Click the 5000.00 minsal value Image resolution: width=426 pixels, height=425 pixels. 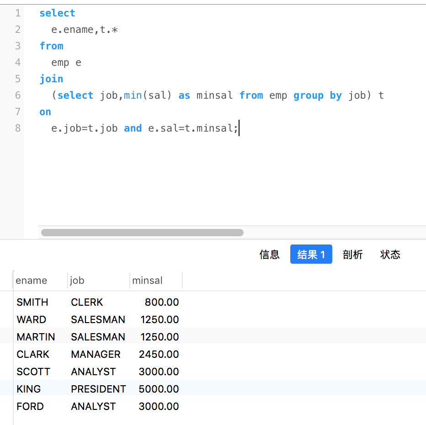point(159,389)
